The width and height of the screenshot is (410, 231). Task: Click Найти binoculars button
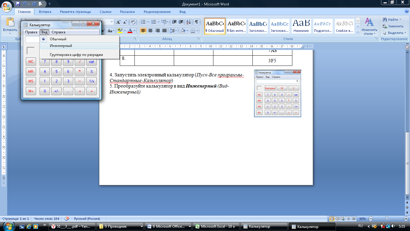pyautogui.click(x=391, y=20)
